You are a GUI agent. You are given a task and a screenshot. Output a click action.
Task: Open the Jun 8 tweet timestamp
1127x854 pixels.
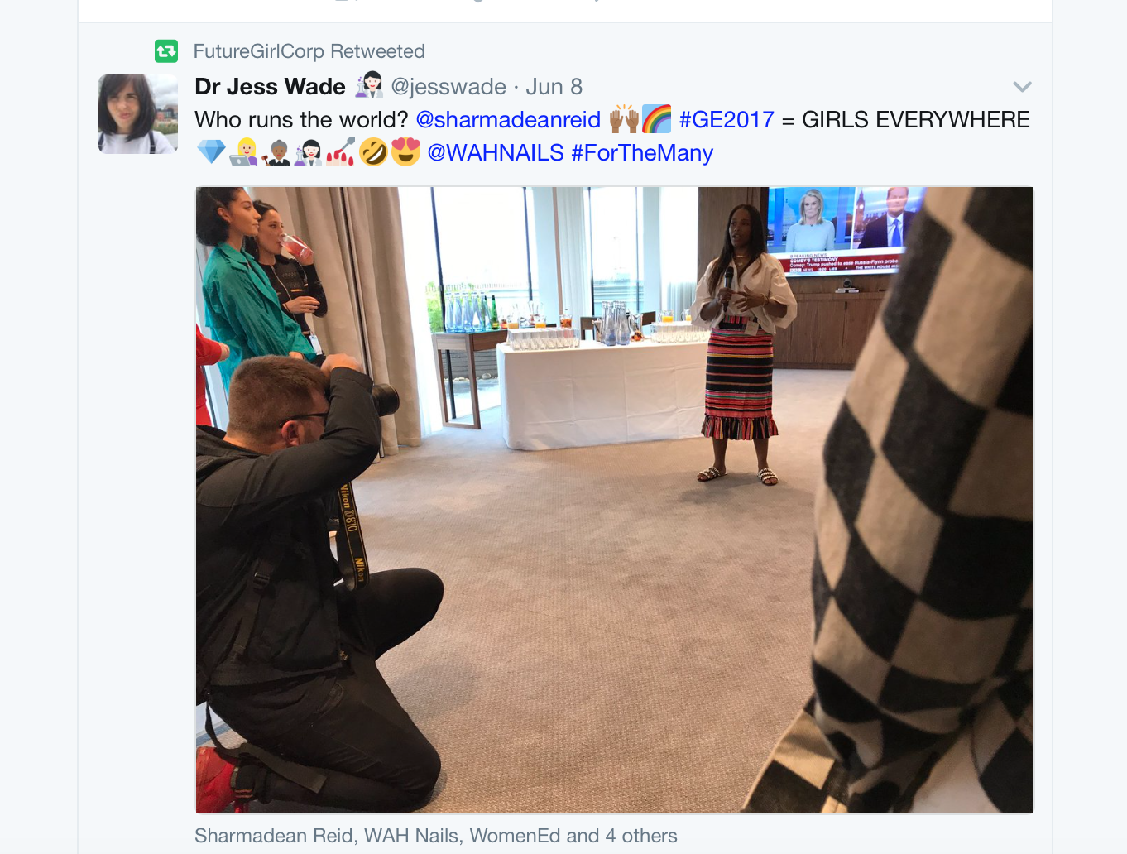tap(554, 87)
